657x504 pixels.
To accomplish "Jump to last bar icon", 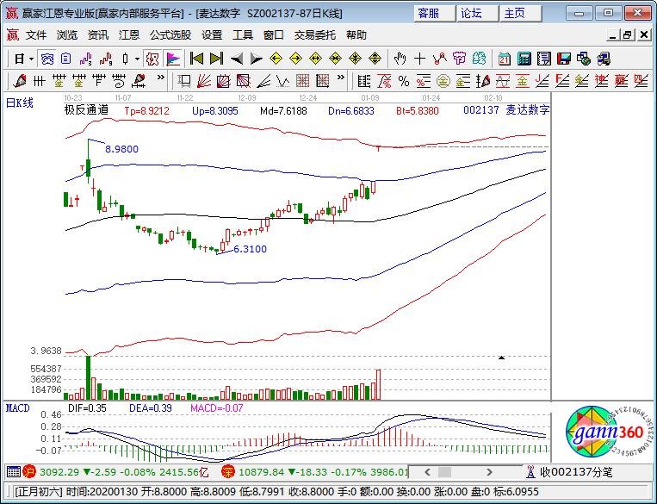I will (216, 59).
